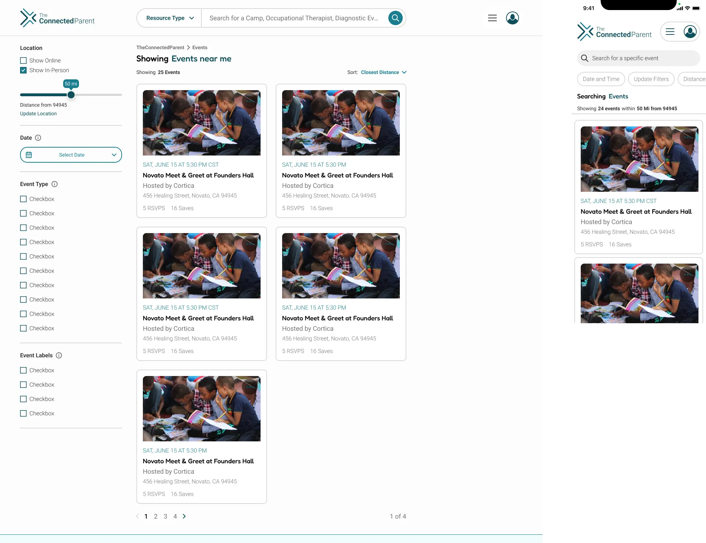This screenshot has height=543, width=706.
Task: Click the profile account icon
Action: click(513, 18)
